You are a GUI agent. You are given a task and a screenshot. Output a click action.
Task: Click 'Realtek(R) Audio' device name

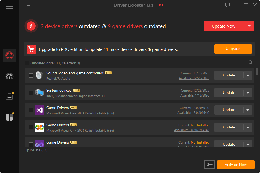click(58, 79)
